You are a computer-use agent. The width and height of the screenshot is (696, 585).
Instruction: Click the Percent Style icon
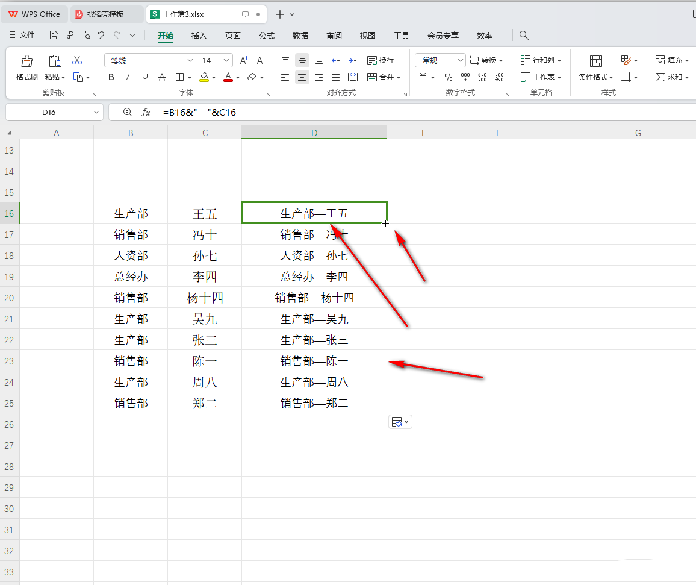pyautogui.click(x=449, y=77)
